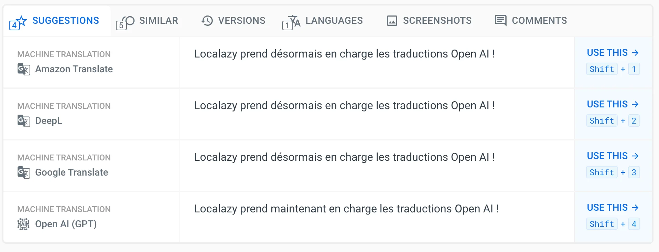The width and height of the screenshot is (659, 252).
Task: Click the Versions history clock icon
Action: (207, 21)
